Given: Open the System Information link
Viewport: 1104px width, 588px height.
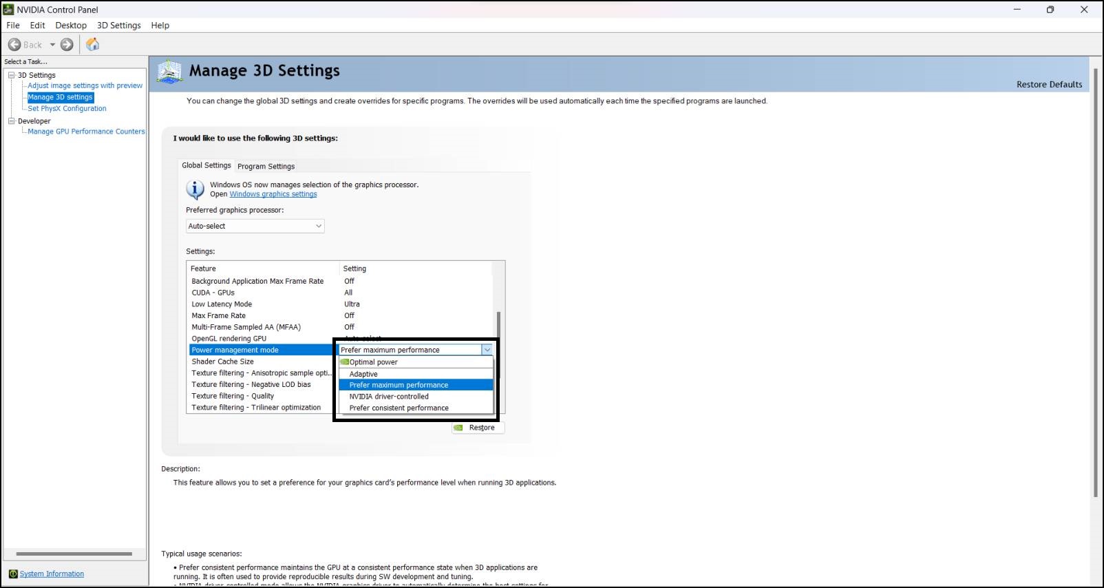Looking at the screenshot, I should click(x=52, y=574).
